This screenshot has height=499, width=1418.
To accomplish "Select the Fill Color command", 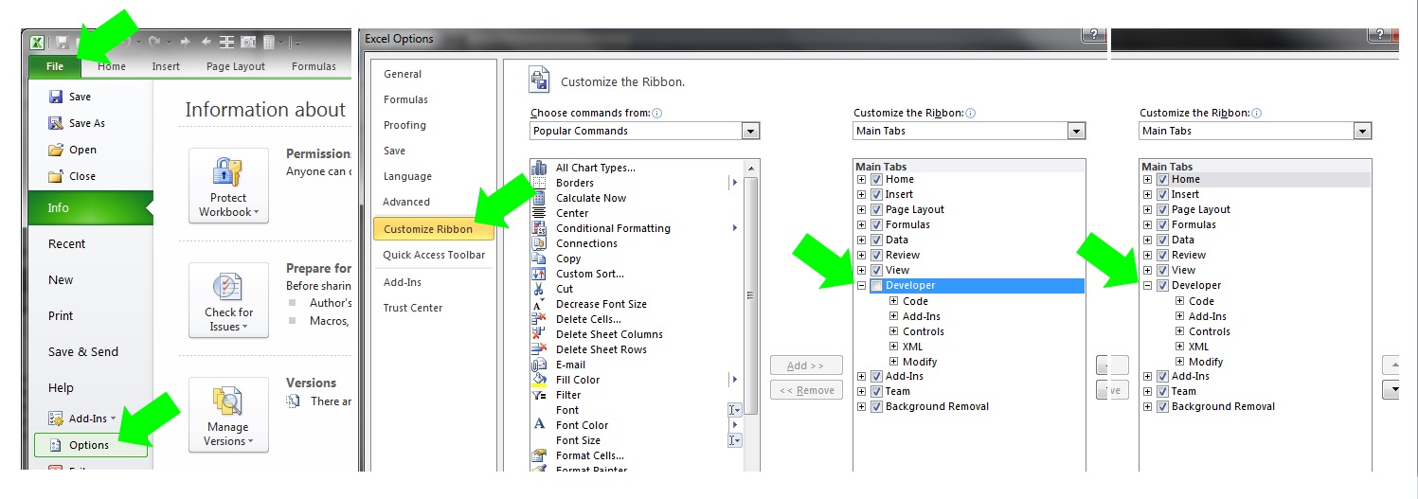I will pyautogui.click(x=578, y=380).
